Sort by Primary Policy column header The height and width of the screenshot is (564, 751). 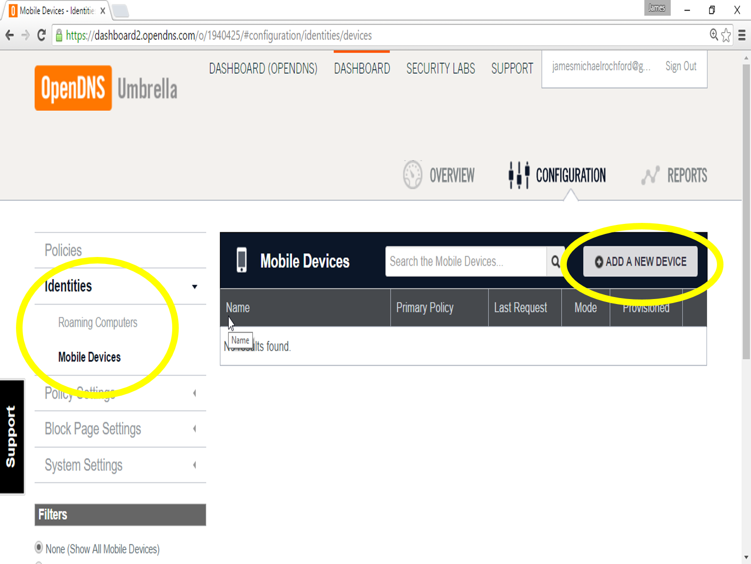pyautogui.click(x=440, y=308)
